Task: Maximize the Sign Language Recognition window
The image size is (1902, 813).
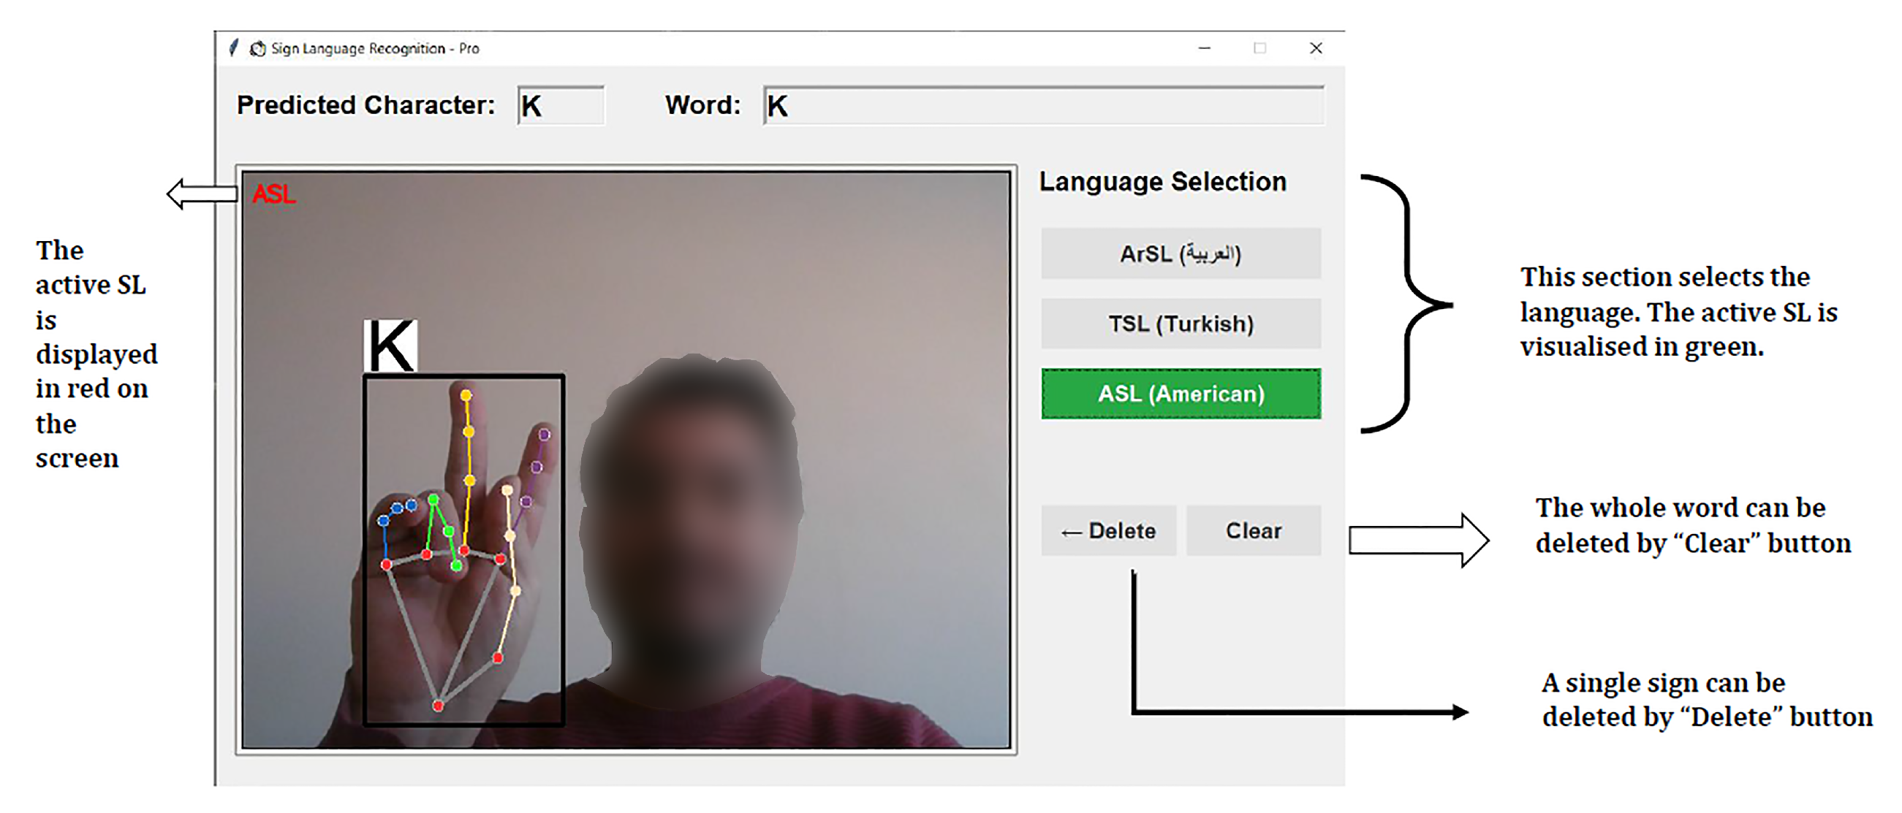Action: click(x=1259, y=48)
